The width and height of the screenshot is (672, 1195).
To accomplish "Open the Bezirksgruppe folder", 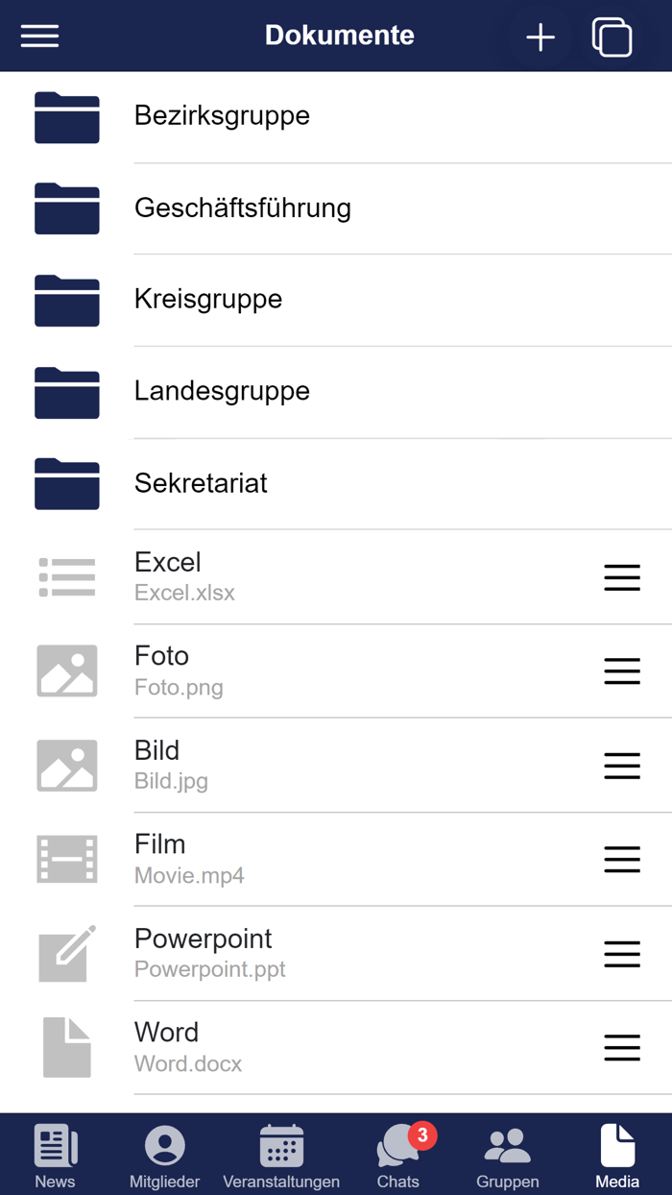I will click(x=222, y=116).
